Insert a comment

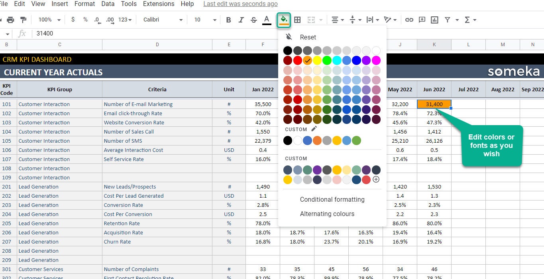point(422,19)
